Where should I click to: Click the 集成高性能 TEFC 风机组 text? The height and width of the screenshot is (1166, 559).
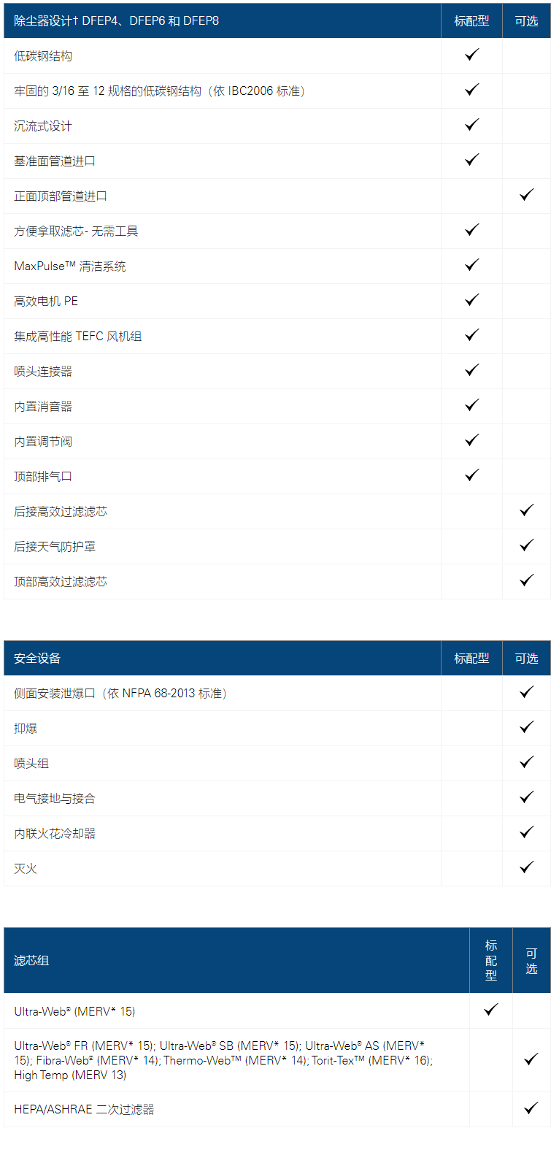(x=78, y=337)
